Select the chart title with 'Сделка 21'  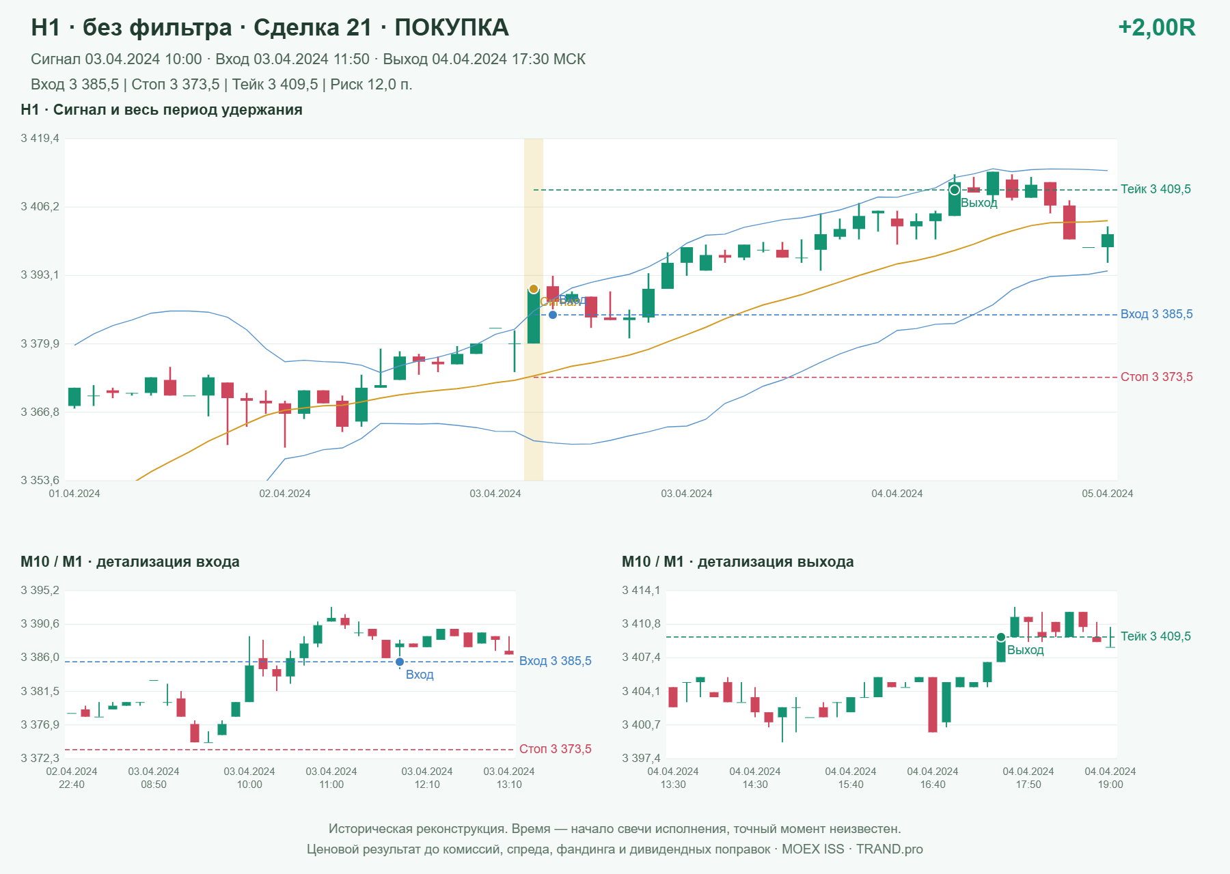point(270,27)
